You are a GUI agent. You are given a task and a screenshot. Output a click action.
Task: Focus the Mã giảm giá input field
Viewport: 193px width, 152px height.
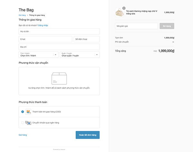coord(136,26)
